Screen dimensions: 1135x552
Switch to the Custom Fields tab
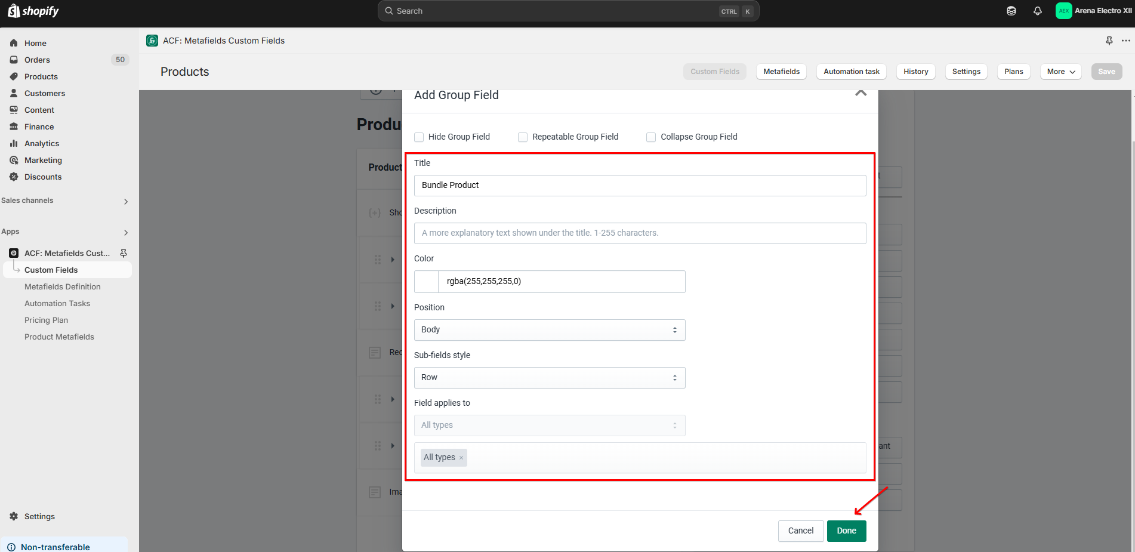(715, 72)
